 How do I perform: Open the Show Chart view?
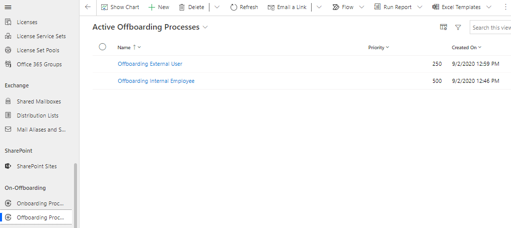click(120, 7)
